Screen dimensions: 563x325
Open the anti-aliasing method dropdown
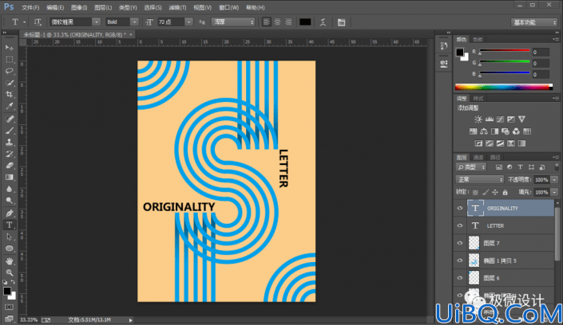233,22
